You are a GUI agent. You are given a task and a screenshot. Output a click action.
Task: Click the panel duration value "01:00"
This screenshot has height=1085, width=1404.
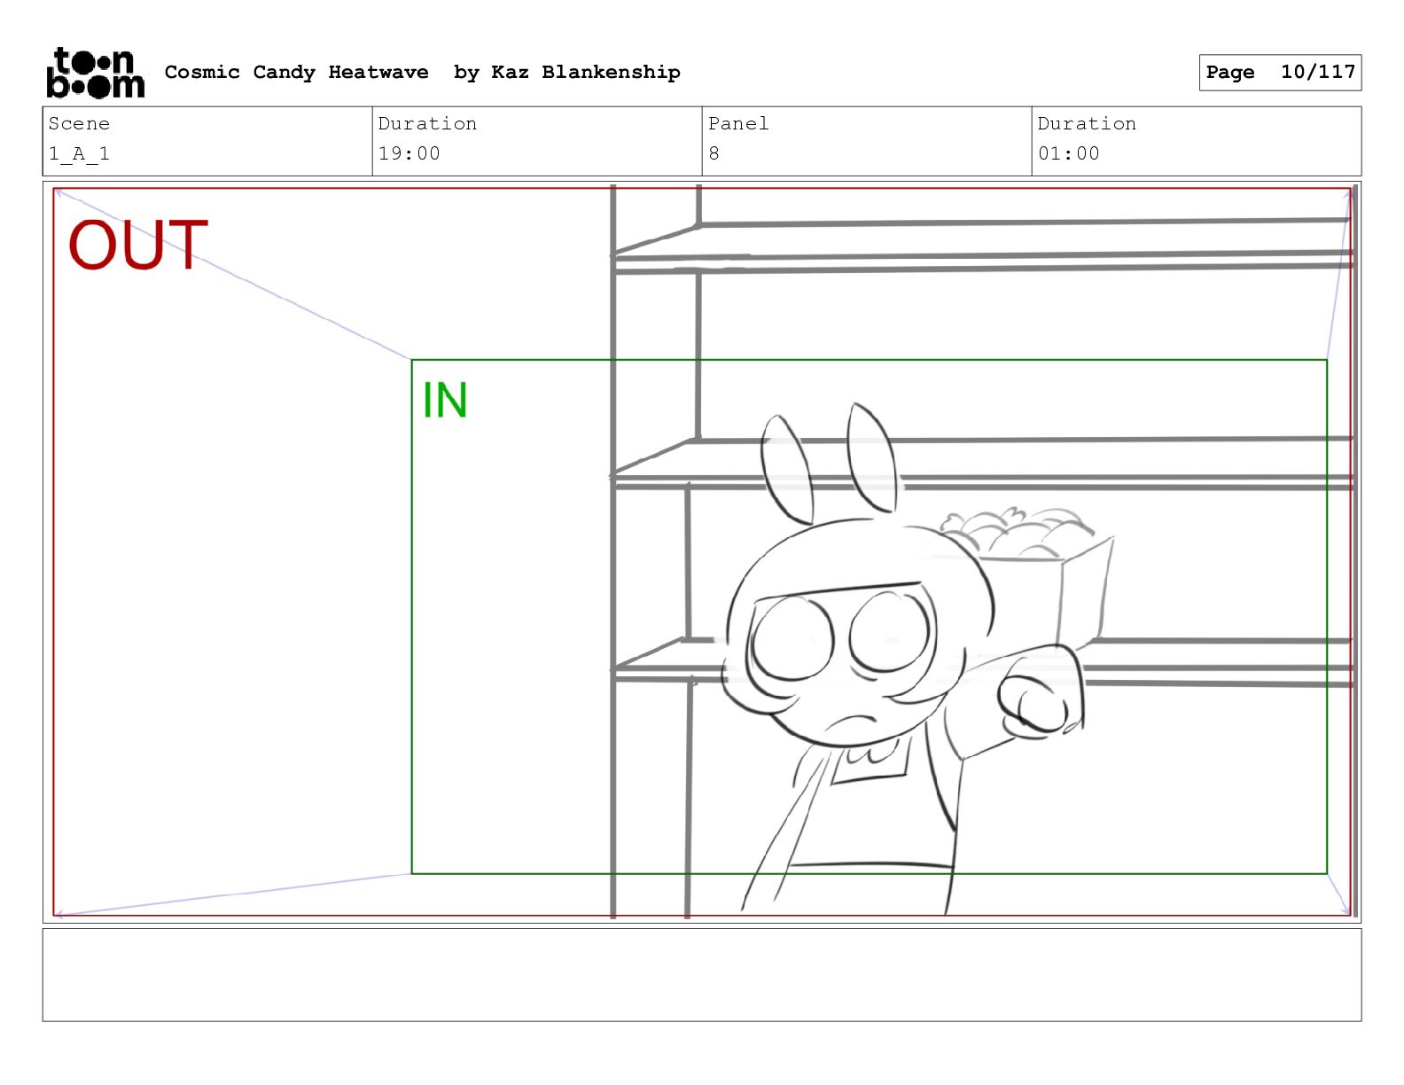point(1069,153)
